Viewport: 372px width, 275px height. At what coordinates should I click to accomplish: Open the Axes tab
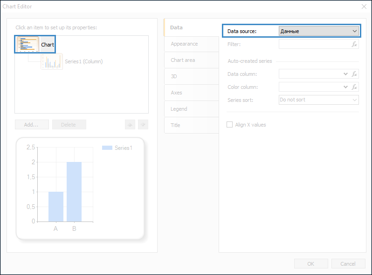176,93
